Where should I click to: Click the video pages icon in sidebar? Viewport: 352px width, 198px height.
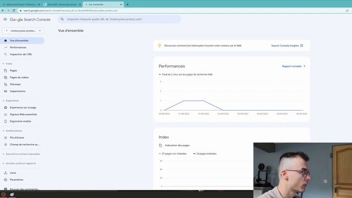tap(5, 78)
